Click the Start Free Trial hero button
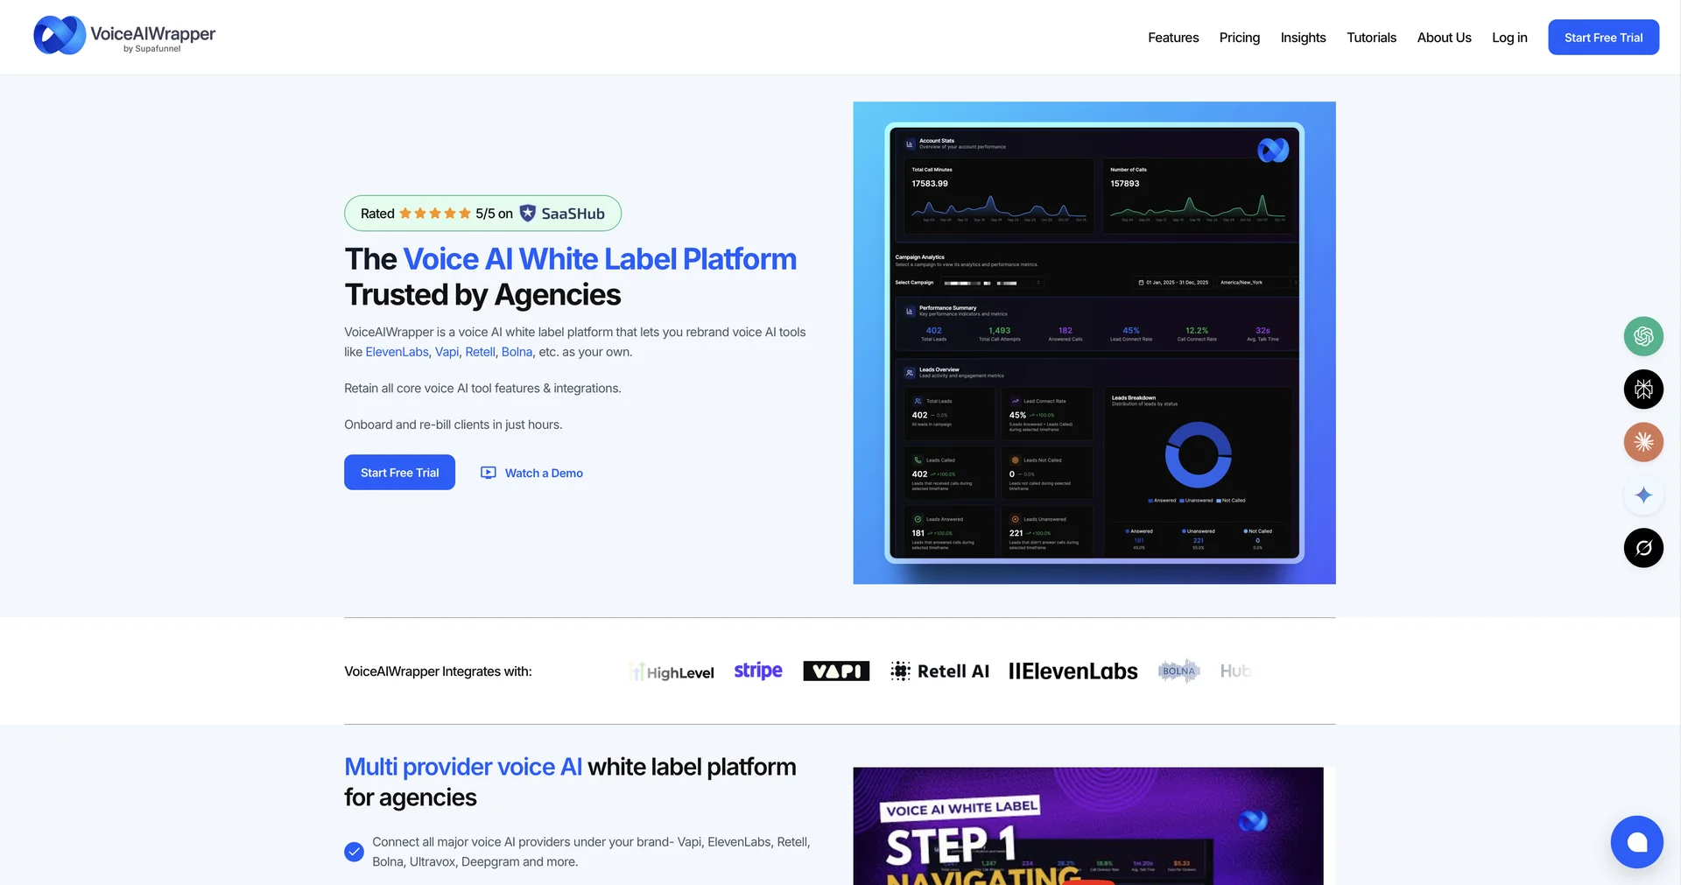The width and height of the screenshot is (1681, 885). [x=399, y=472]
